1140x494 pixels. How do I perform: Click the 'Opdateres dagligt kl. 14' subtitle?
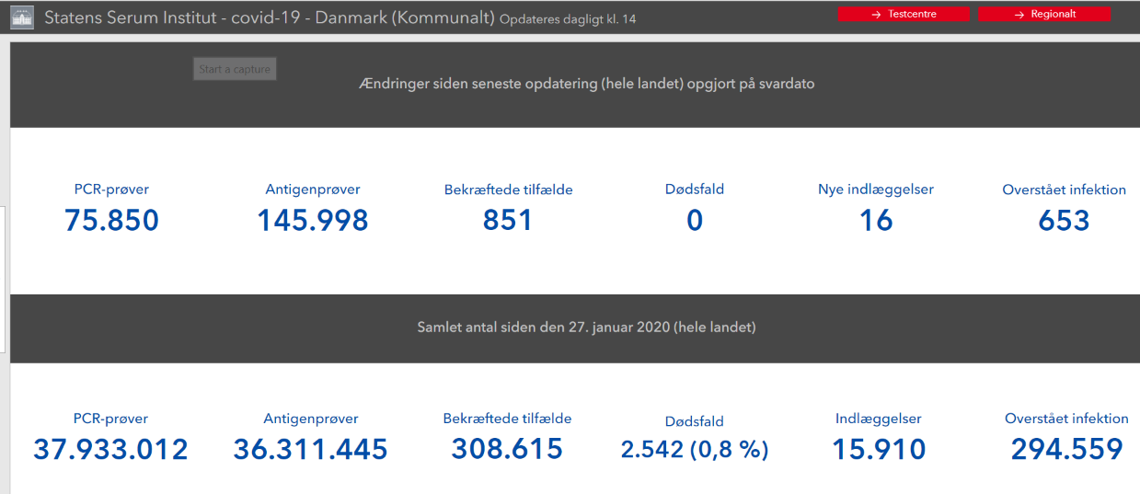pos(568,19)
